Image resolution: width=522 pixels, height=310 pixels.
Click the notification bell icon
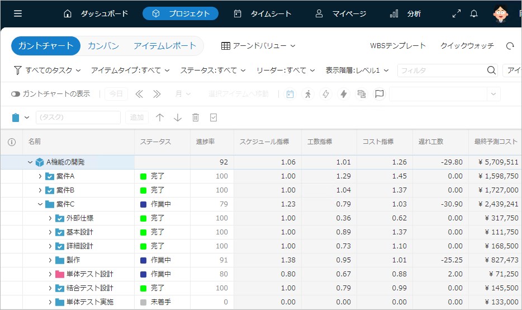coord(474,13)
